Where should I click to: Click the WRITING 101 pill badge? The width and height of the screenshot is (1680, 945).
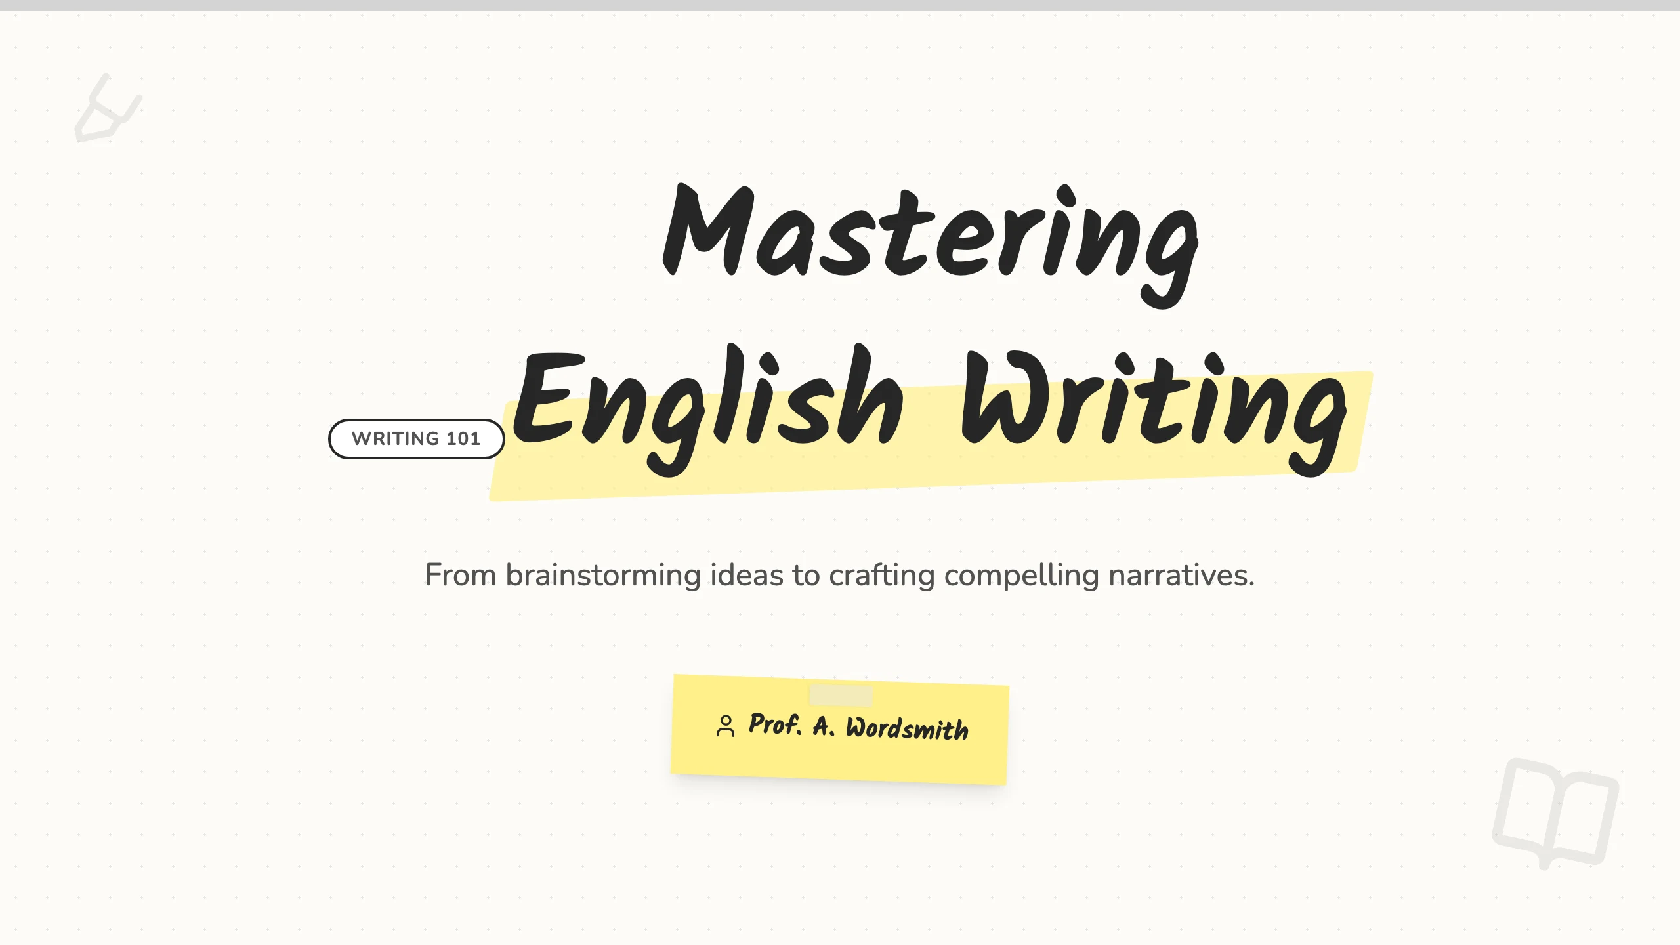click(x=416, y=438)
